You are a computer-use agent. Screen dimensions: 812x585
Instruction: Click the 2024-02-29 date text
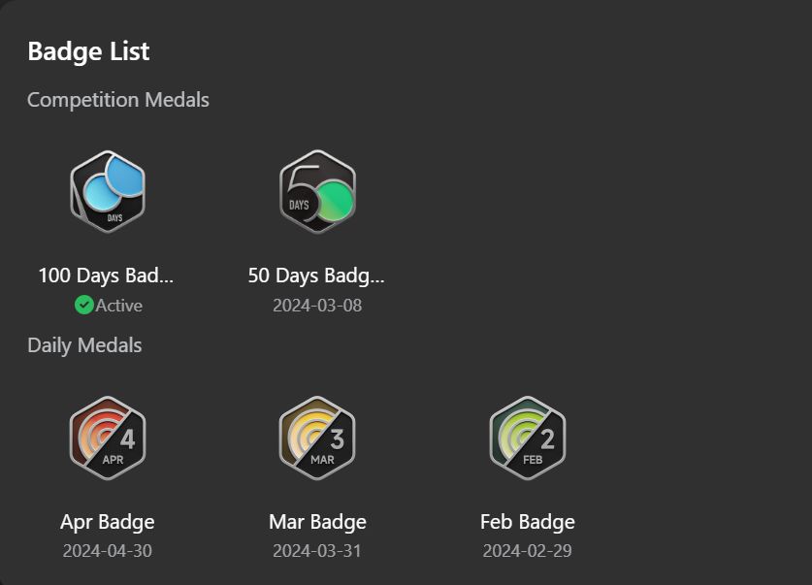tap(528, 551)
